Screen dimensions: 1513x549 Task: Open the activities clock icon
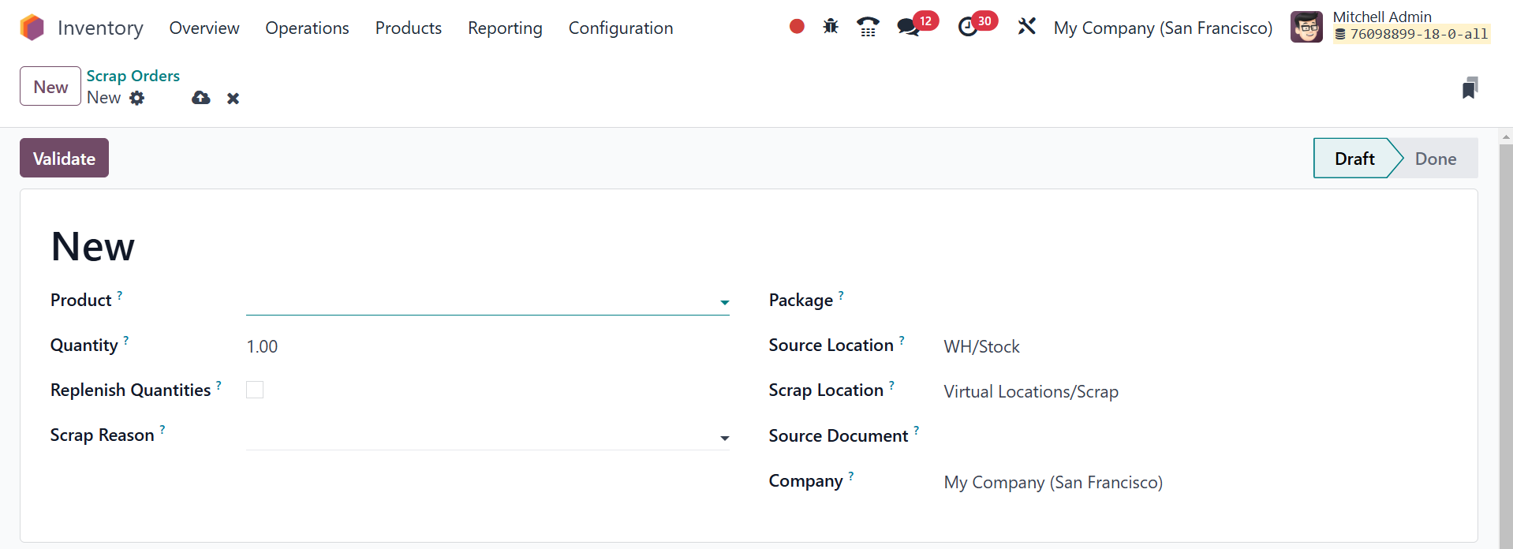(968, 28)
